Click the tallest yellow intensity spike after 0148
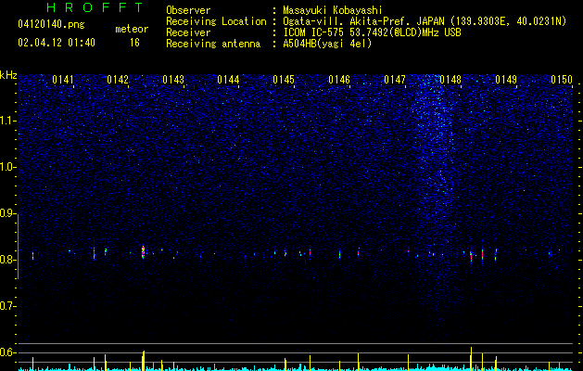The image size is (583, 371). [471, 359]
